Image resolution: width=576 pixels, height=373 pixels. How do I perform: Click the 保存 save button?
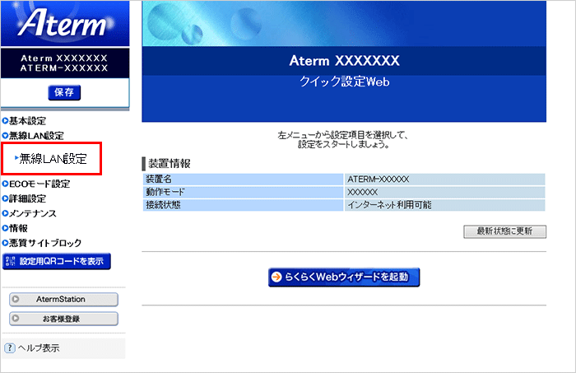coord(64,92)
